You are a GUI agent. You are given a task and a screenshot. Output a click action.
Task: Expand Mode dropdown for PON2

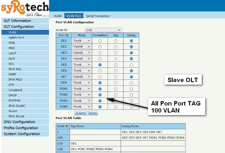(82, 95)
